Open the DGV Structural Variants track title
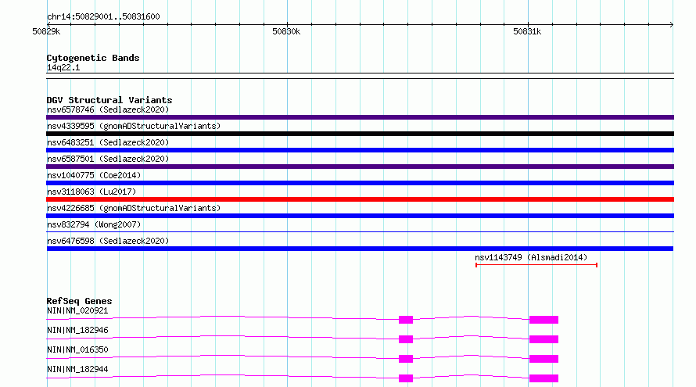This screenshot has height=387, width=696. pyautogui.click(x=109, y=100)
